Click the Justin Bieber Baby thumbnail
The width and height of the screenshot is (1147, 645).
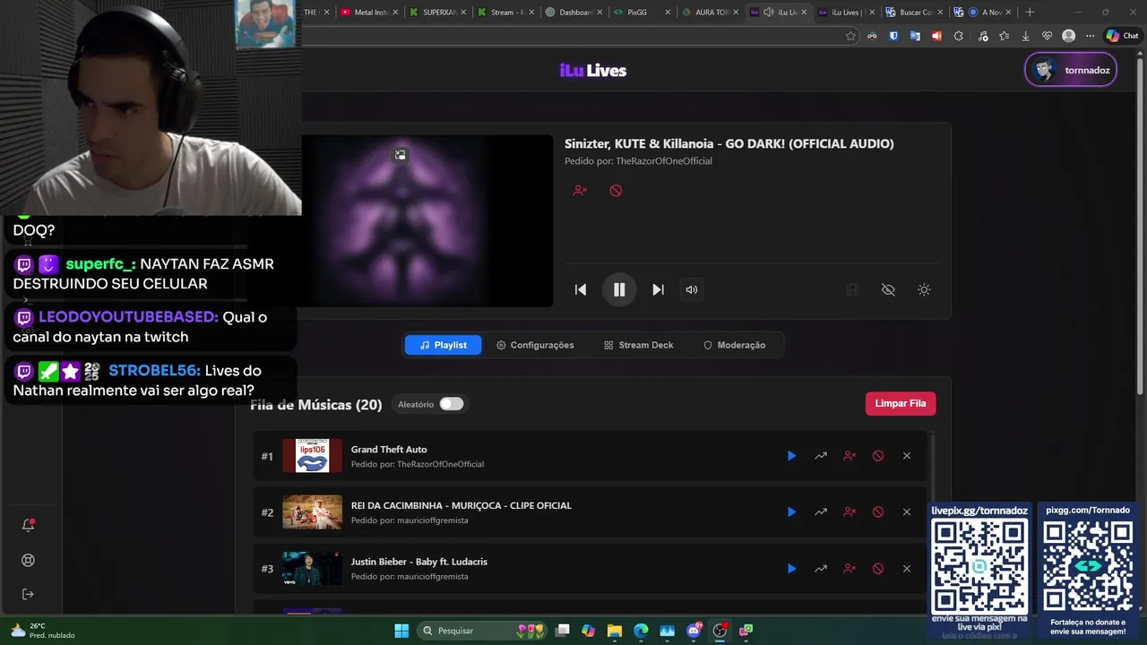(312, 568)
